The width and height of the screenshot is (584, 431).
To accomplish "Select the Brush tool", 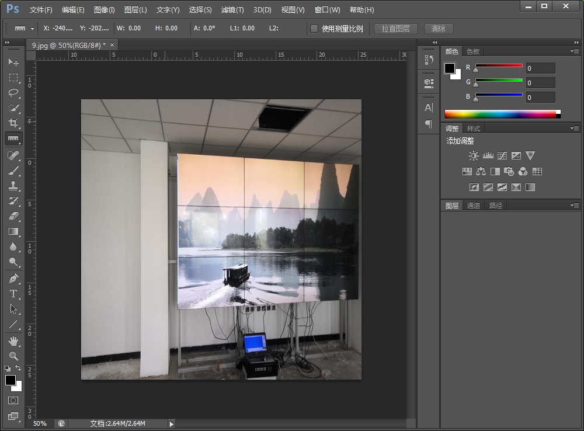I will point(13,171).
